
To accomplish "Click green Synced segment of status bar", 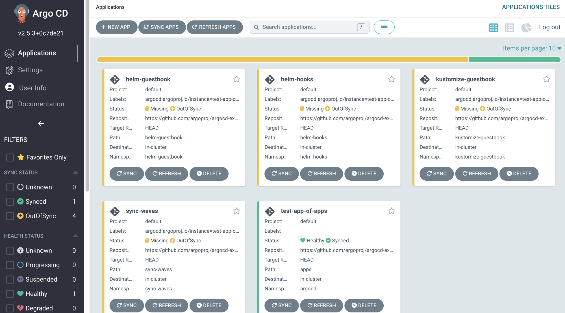I will click(x=514, y=60).
